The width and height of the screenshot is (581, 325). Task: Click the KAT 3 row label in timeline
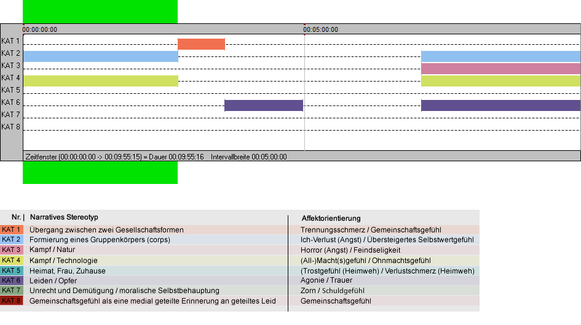click(10, 66)
